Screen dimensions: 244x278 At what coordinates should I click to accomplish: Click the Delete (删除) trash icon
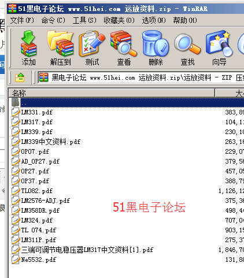[156, 48]
